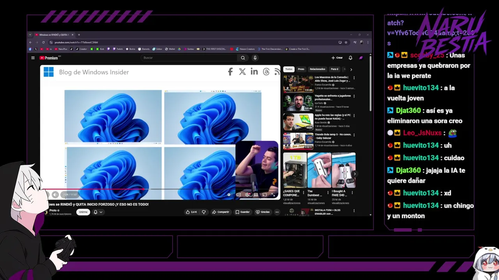Viewport: 499px width, 280px height.
Task: Open a new browser tab
Action: pyautogui.click(x=79, y=35)
